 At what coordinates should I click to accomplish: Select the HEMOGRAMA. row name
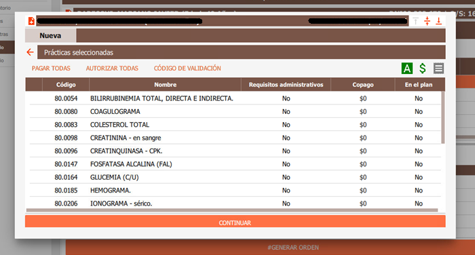pos(110,191)
